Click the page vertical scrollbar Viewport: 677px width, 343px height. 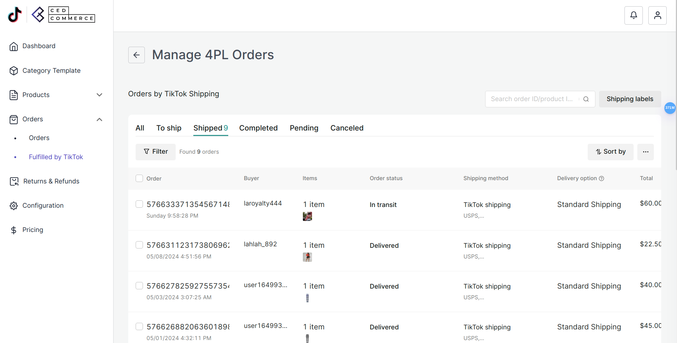click(676, 85)
